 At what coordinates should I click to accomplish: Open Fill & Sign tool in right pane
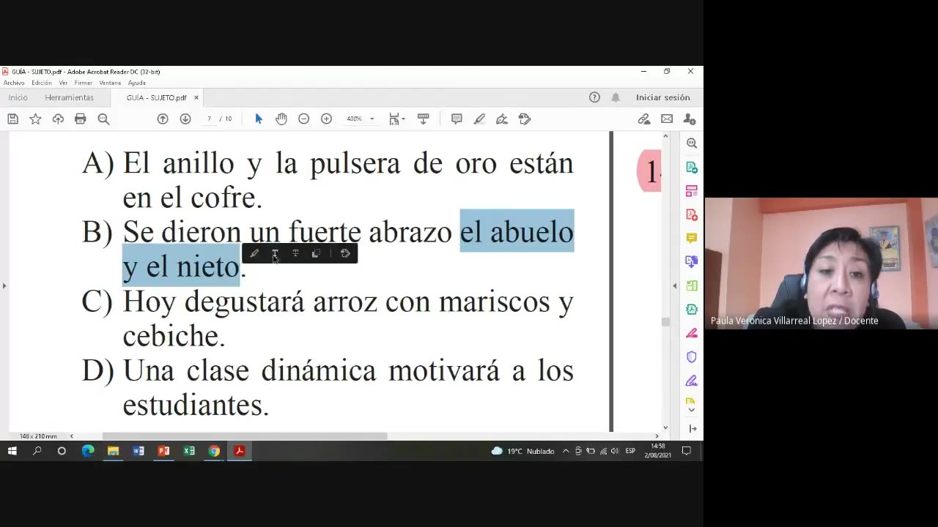point(692,381)
